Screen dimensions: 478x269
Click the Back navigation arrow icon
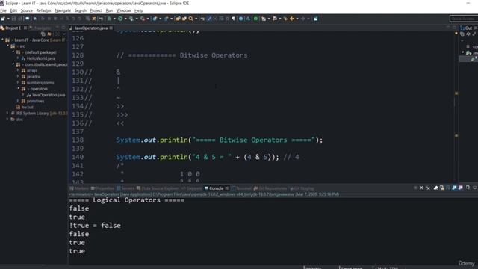click(292, 19)
